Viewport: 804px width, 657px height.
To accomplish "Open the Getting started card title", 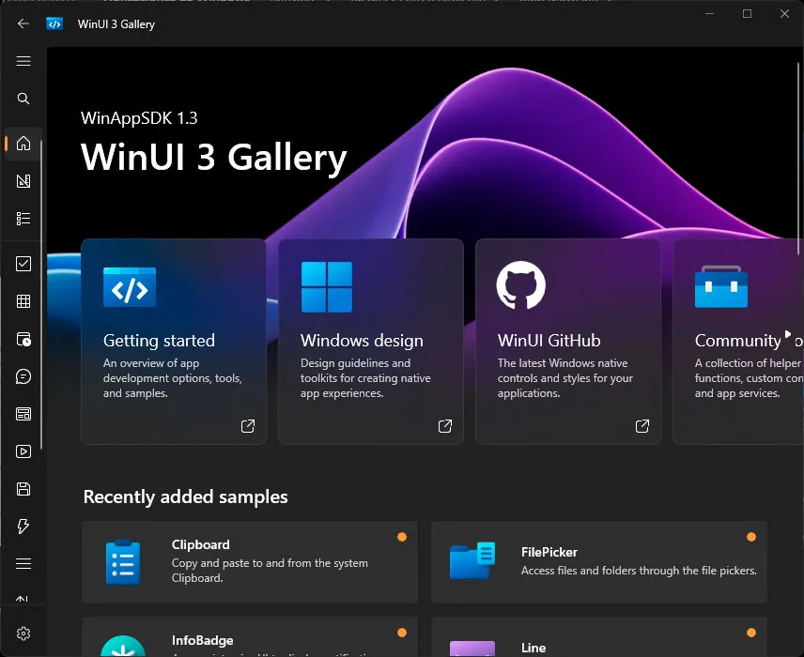I will point(159,341).
